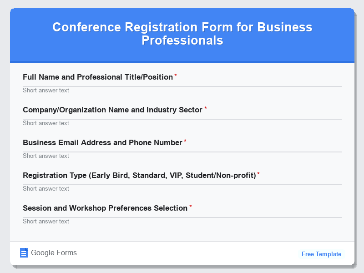Click the required asterisk on Full Name question
Viewport: 364px width, 273px height.
(x=176, y=74)
